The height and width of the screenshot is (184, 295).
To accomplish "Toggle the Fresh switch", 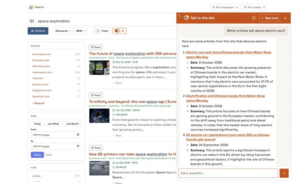I will pyautogui.click(x=97, y=31).
